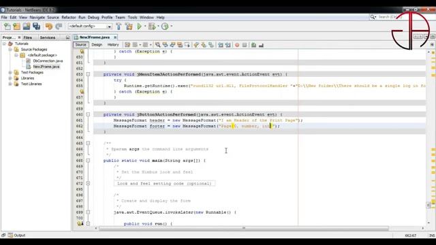Start Macro Recording red circle
The image size is (436, 245).
point(237,45)
